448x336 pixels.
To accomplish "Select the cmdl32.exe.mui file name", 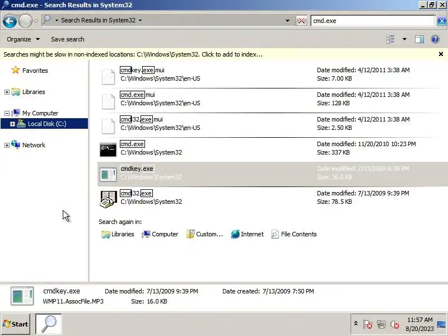I will click(x=142, y=119).
